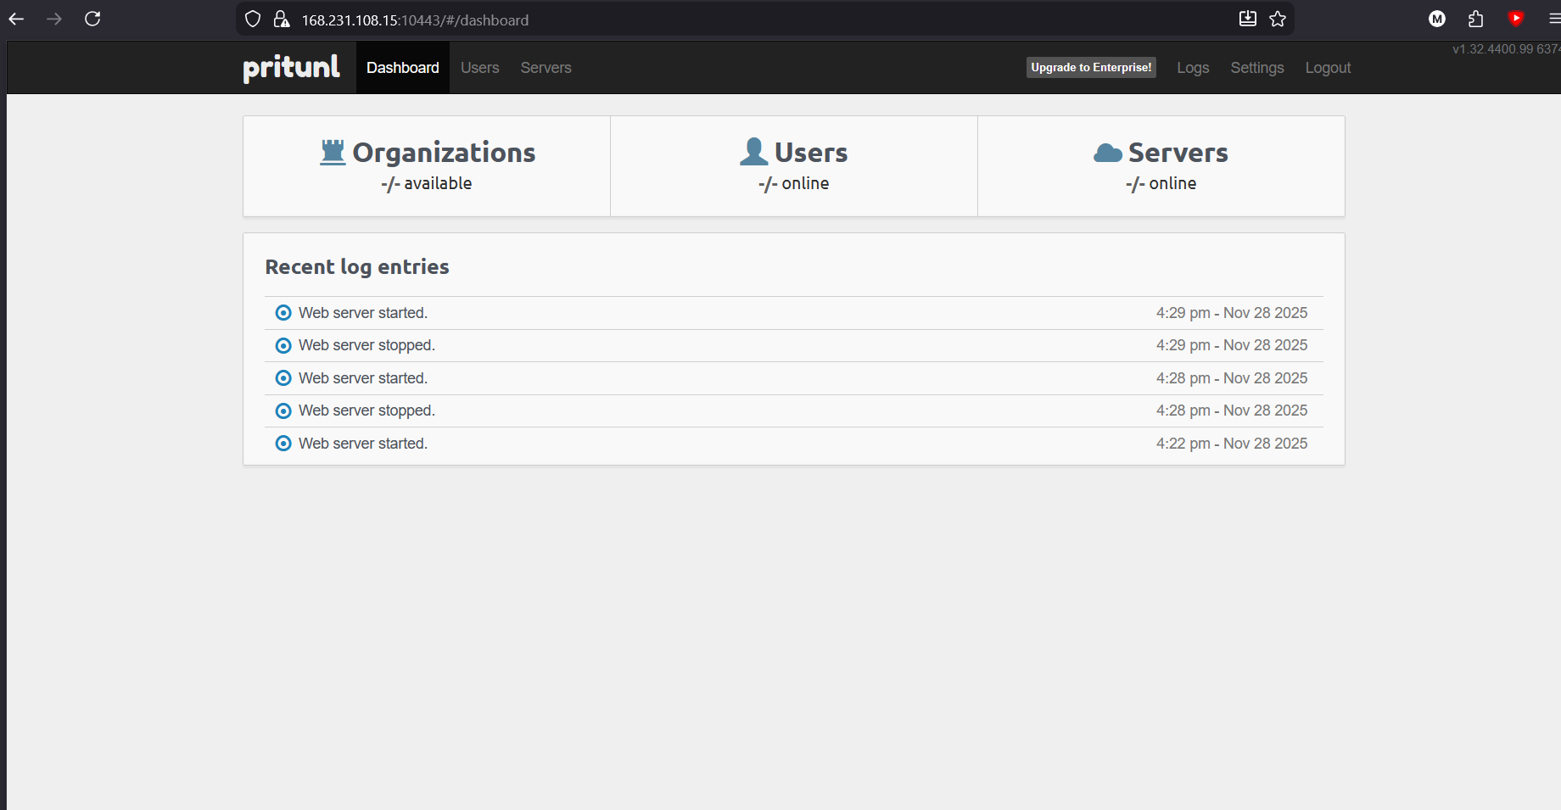The width and height of the screenshot is (1561, 810).
Task: Open Settings from the navbar
Action: (x=1256, y=68)
